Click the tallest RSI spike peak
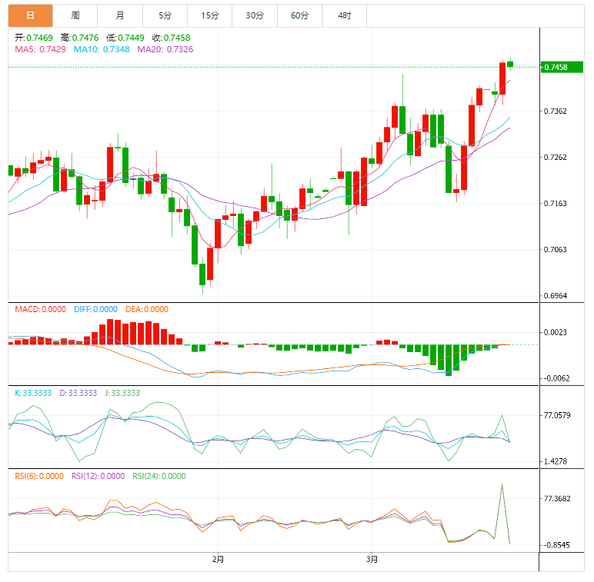Image resolution: width=594 pixels, height=582 pixels. tap(502, 484)
